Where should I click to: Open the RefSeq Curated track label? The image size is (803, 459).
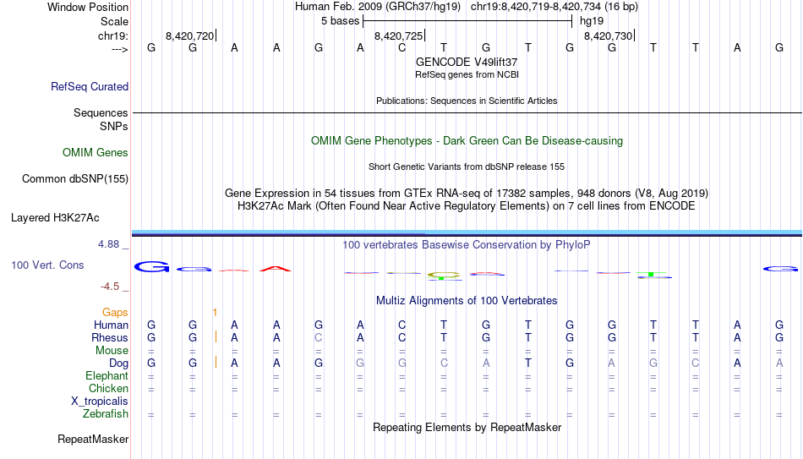90,86
